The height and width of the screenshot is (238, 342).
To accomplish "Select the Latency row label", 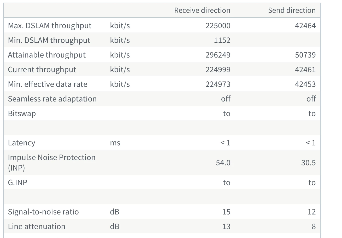I will (x=21, y=143).
